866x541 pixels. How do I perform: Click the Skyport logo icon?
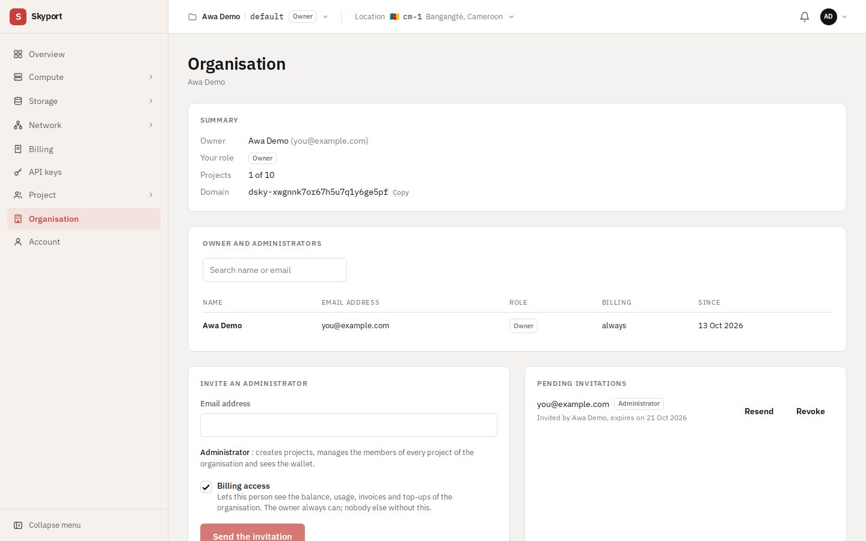(x=18, y=17)
